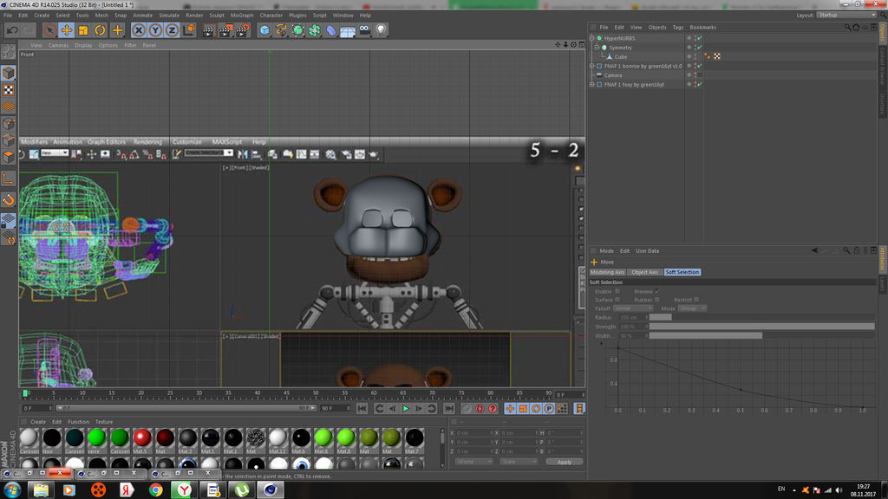
Task: Select Texture mode checker icon in sidebar
Action: [9, 90]
